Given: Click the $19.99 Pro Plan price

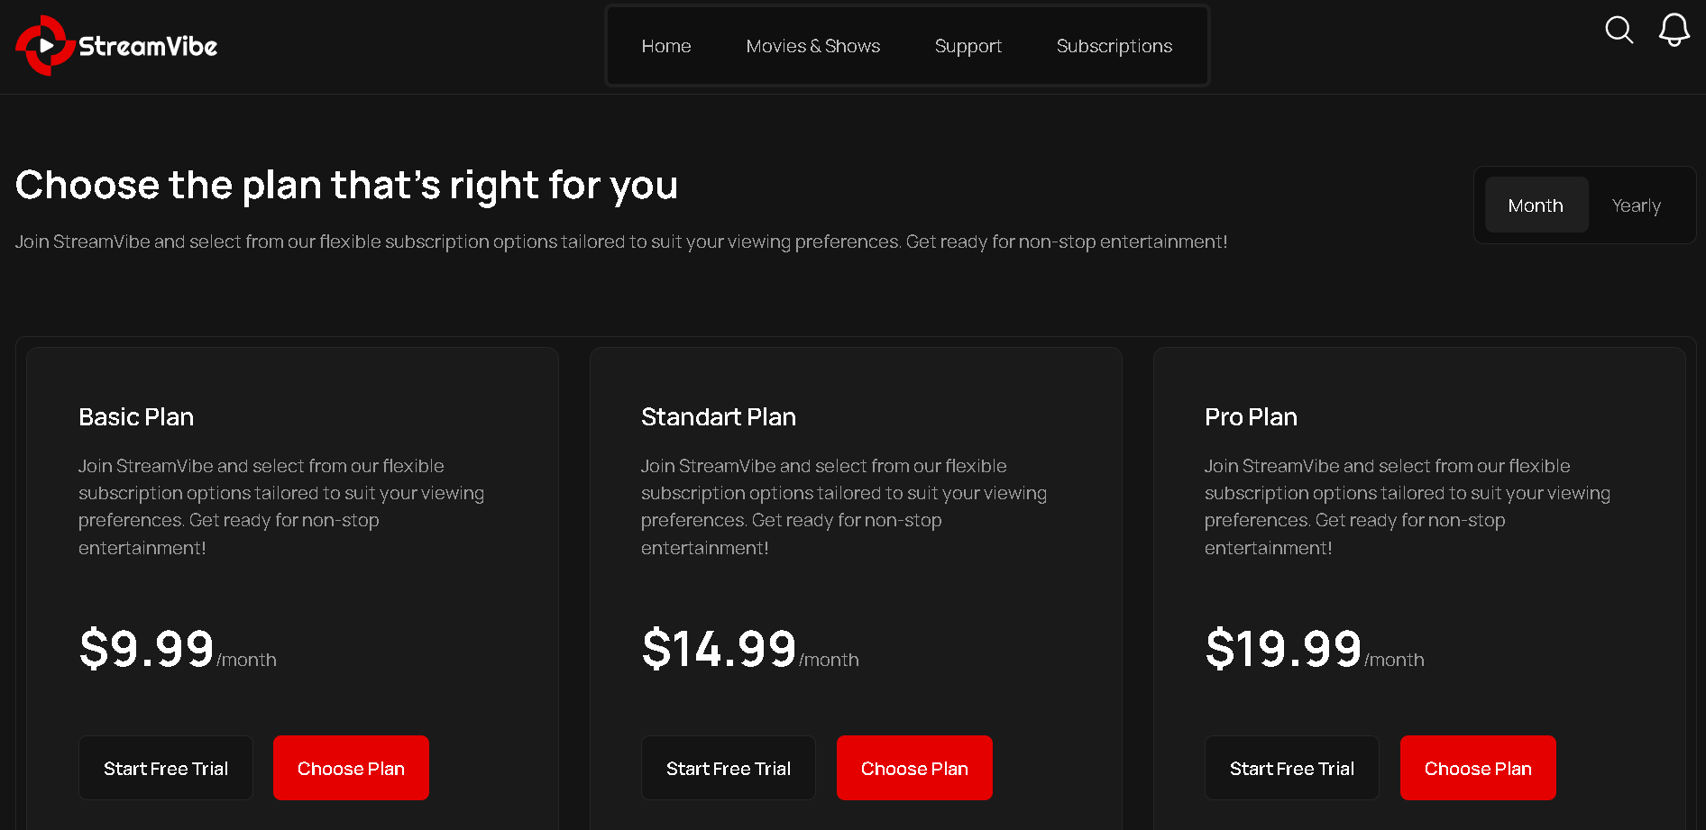Looking at the screenshot, I should click(1283, 649).
